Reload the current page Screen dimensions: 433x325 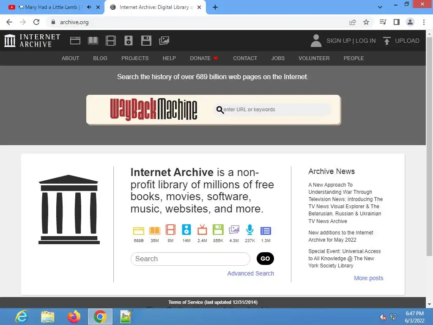(36, 22)
